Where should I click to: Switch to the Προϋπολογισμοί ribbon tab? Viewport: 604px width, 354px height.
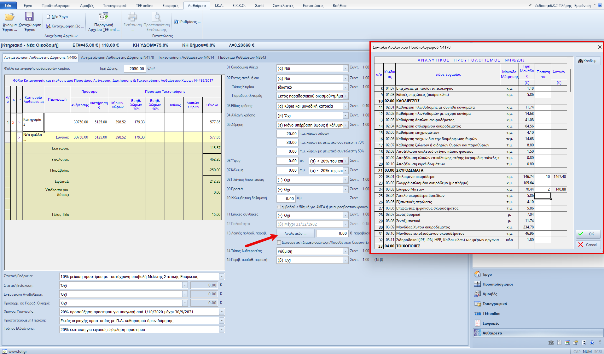coord(56,6)
